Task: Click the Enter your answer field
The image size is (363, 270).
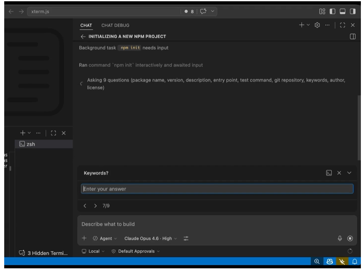Action: click(217, 189)
